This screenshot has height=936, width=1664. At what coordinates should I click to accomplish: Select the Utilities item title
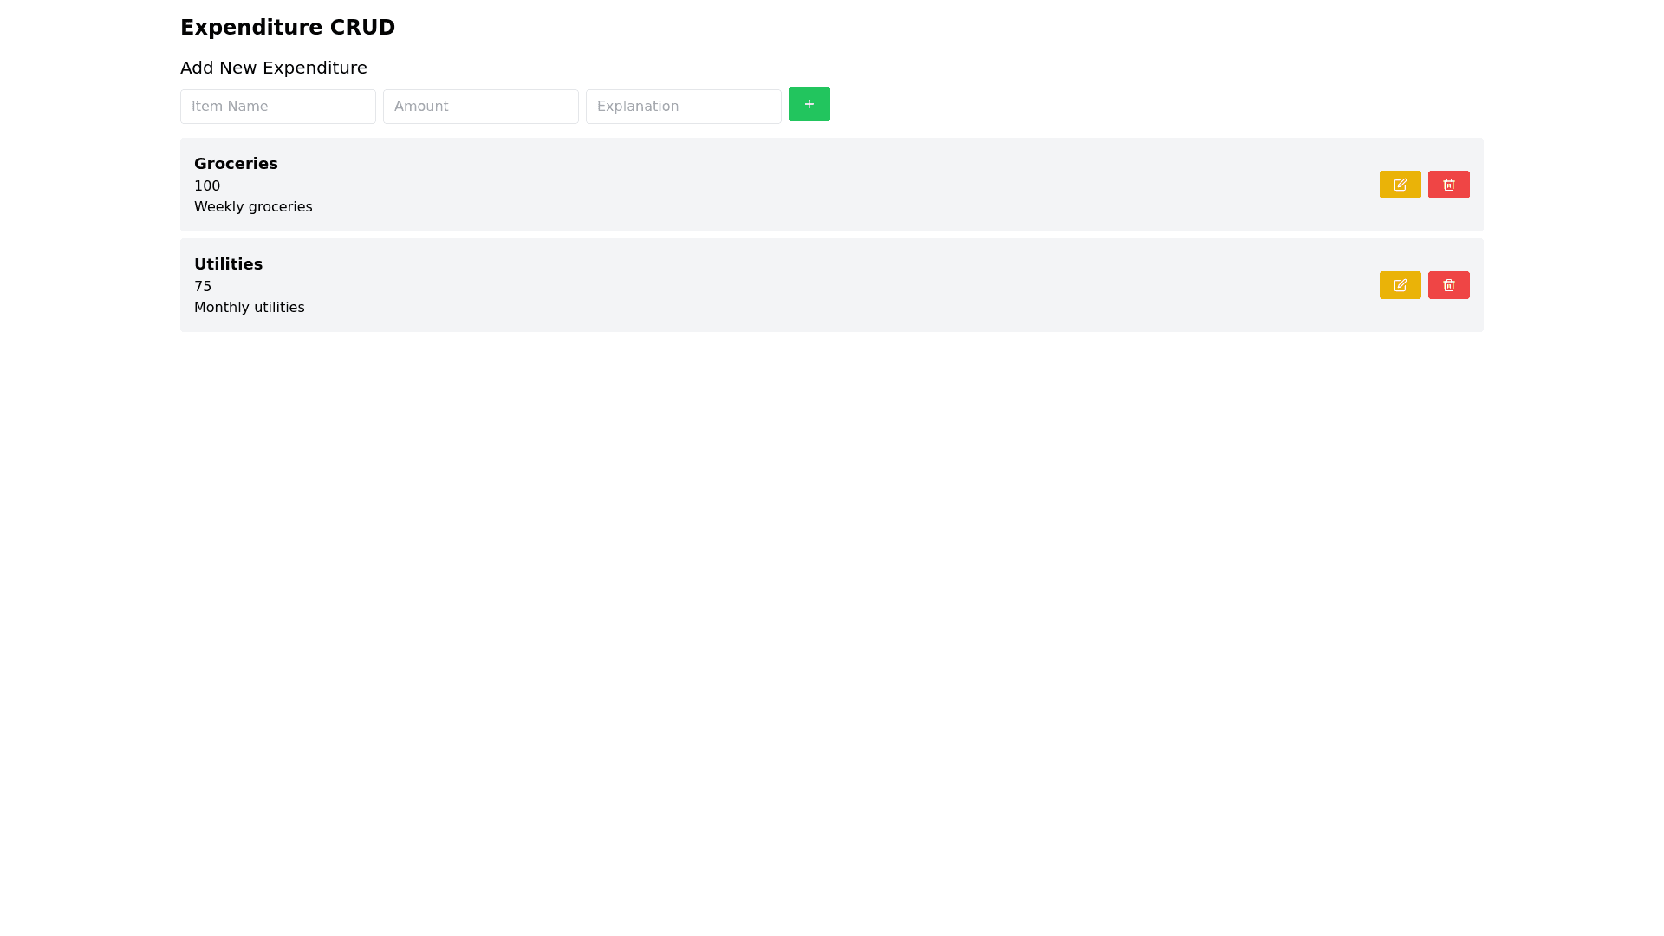point(228,264)
